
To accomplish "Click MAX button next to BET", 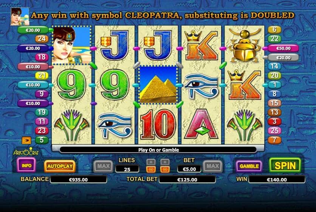I will point(212,166).
